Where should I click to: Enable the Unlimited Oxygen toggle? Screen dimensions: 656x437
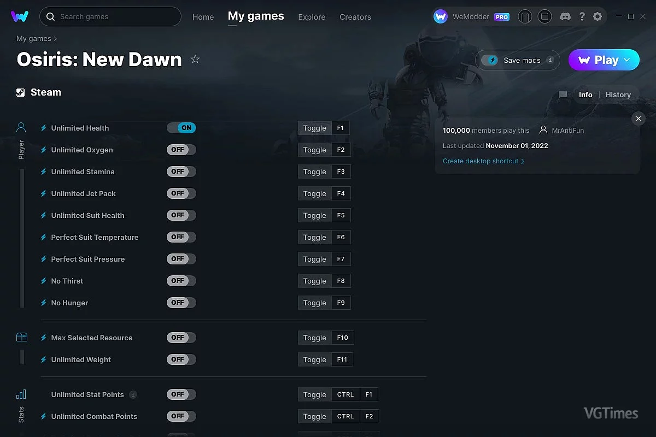click(x=181, y=150)
